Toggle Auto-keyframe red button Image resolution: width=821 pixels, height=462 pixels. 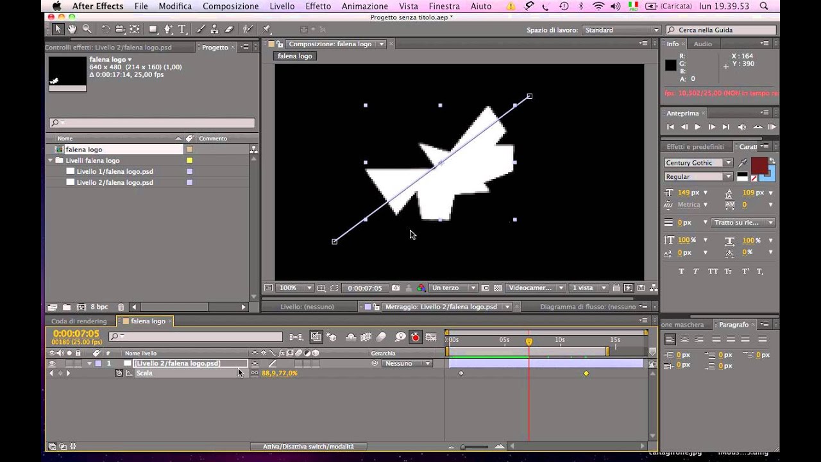pyautogui.click(x=416, y=337)
